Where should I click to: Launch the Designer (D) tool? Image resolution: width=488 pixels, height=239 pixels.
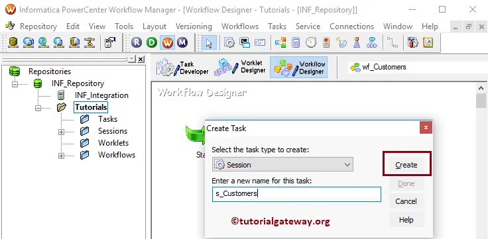[152, 42]
